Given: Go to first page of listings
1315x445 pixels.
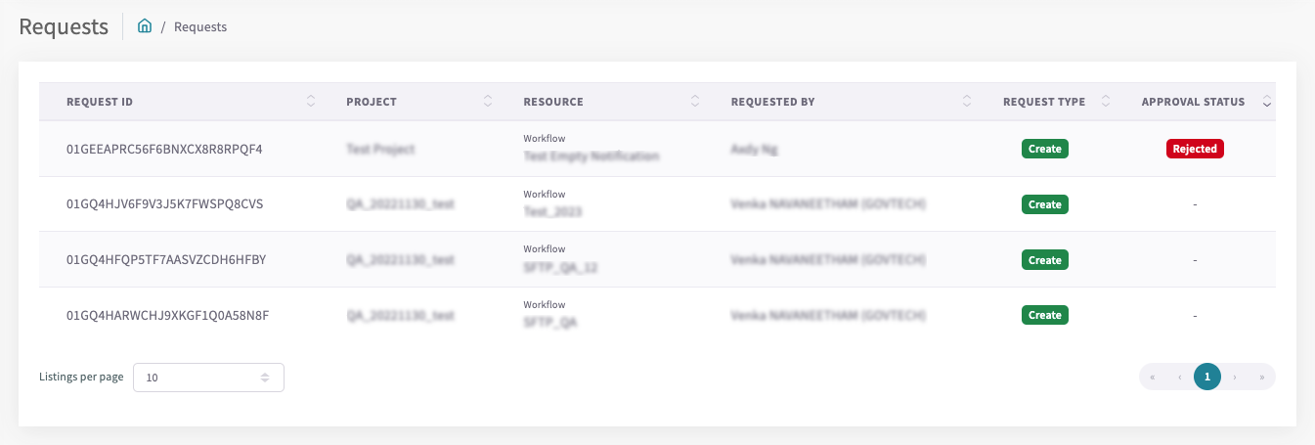Looking at the screenshot, I should [x=1154, y=377].
